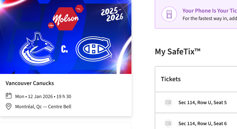This screenshot has width=237, height=129.
Task: Click the small red hexagon above Molson
Action: 79,9
